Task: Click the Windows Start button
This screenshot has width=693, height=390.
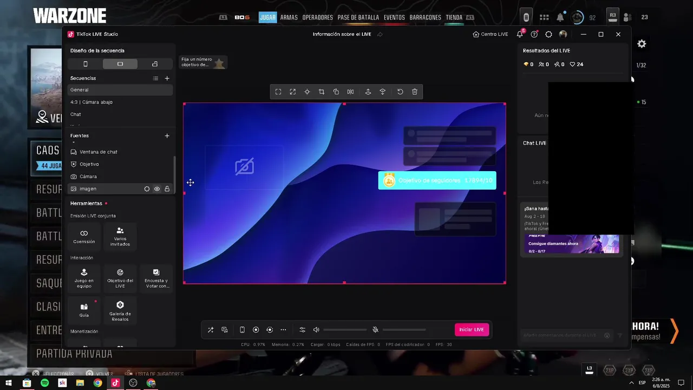Action: point(9,383)
